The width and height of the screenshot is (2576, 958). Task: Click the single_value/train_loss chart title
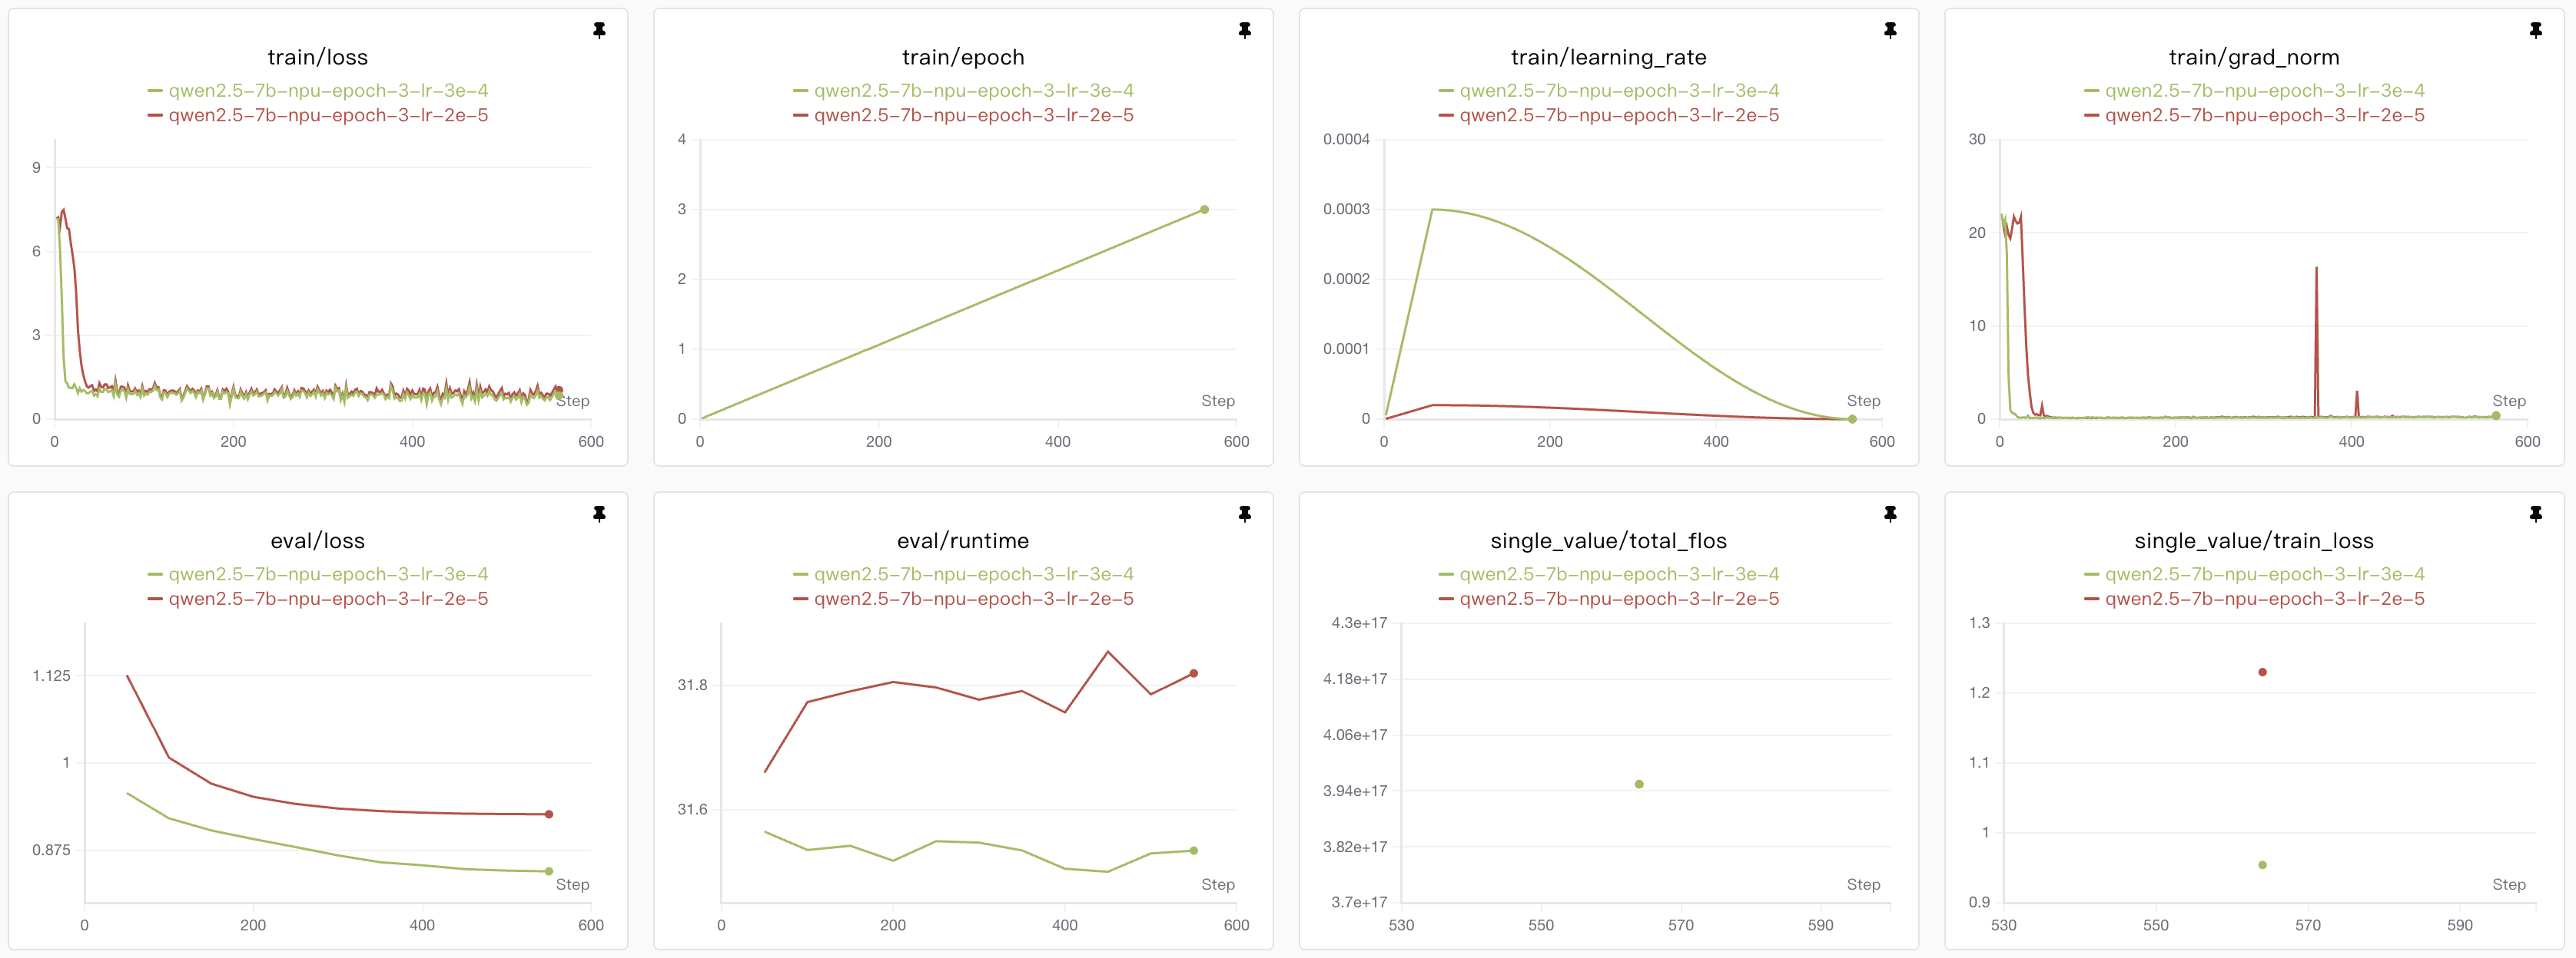pyautogui.click(x=2253, y=541)
